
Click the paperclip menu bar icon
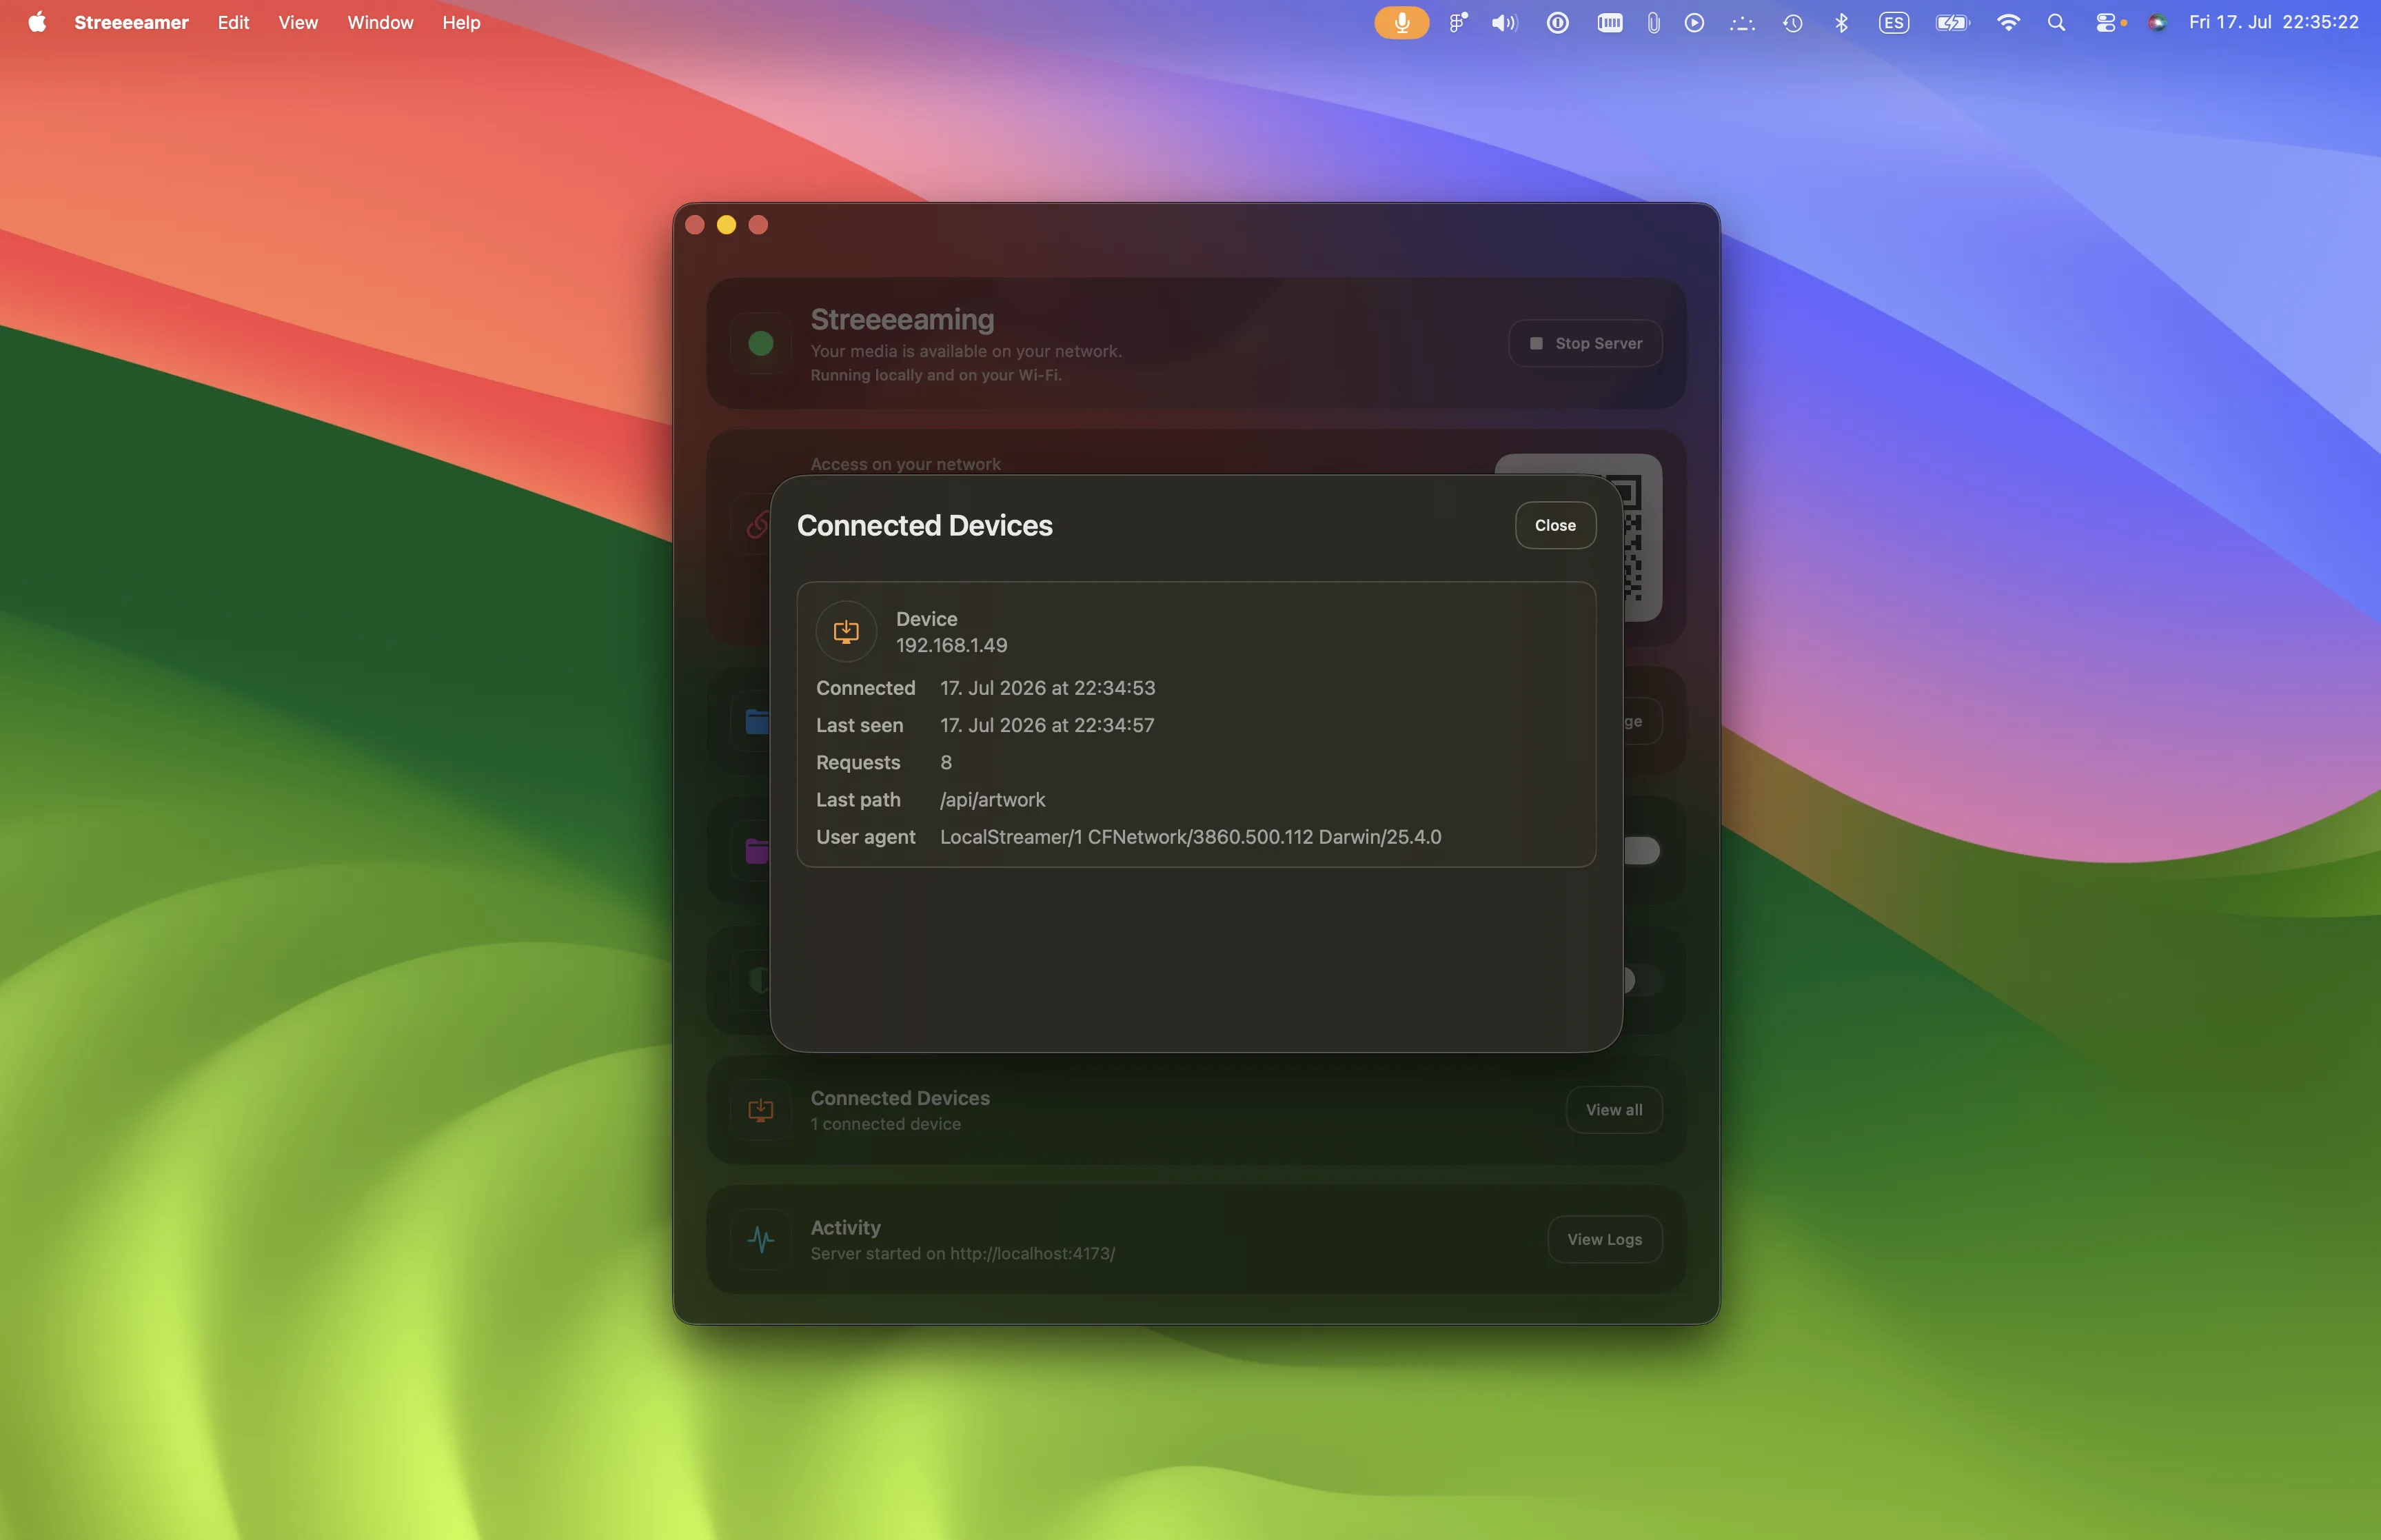coord(1653,22)
